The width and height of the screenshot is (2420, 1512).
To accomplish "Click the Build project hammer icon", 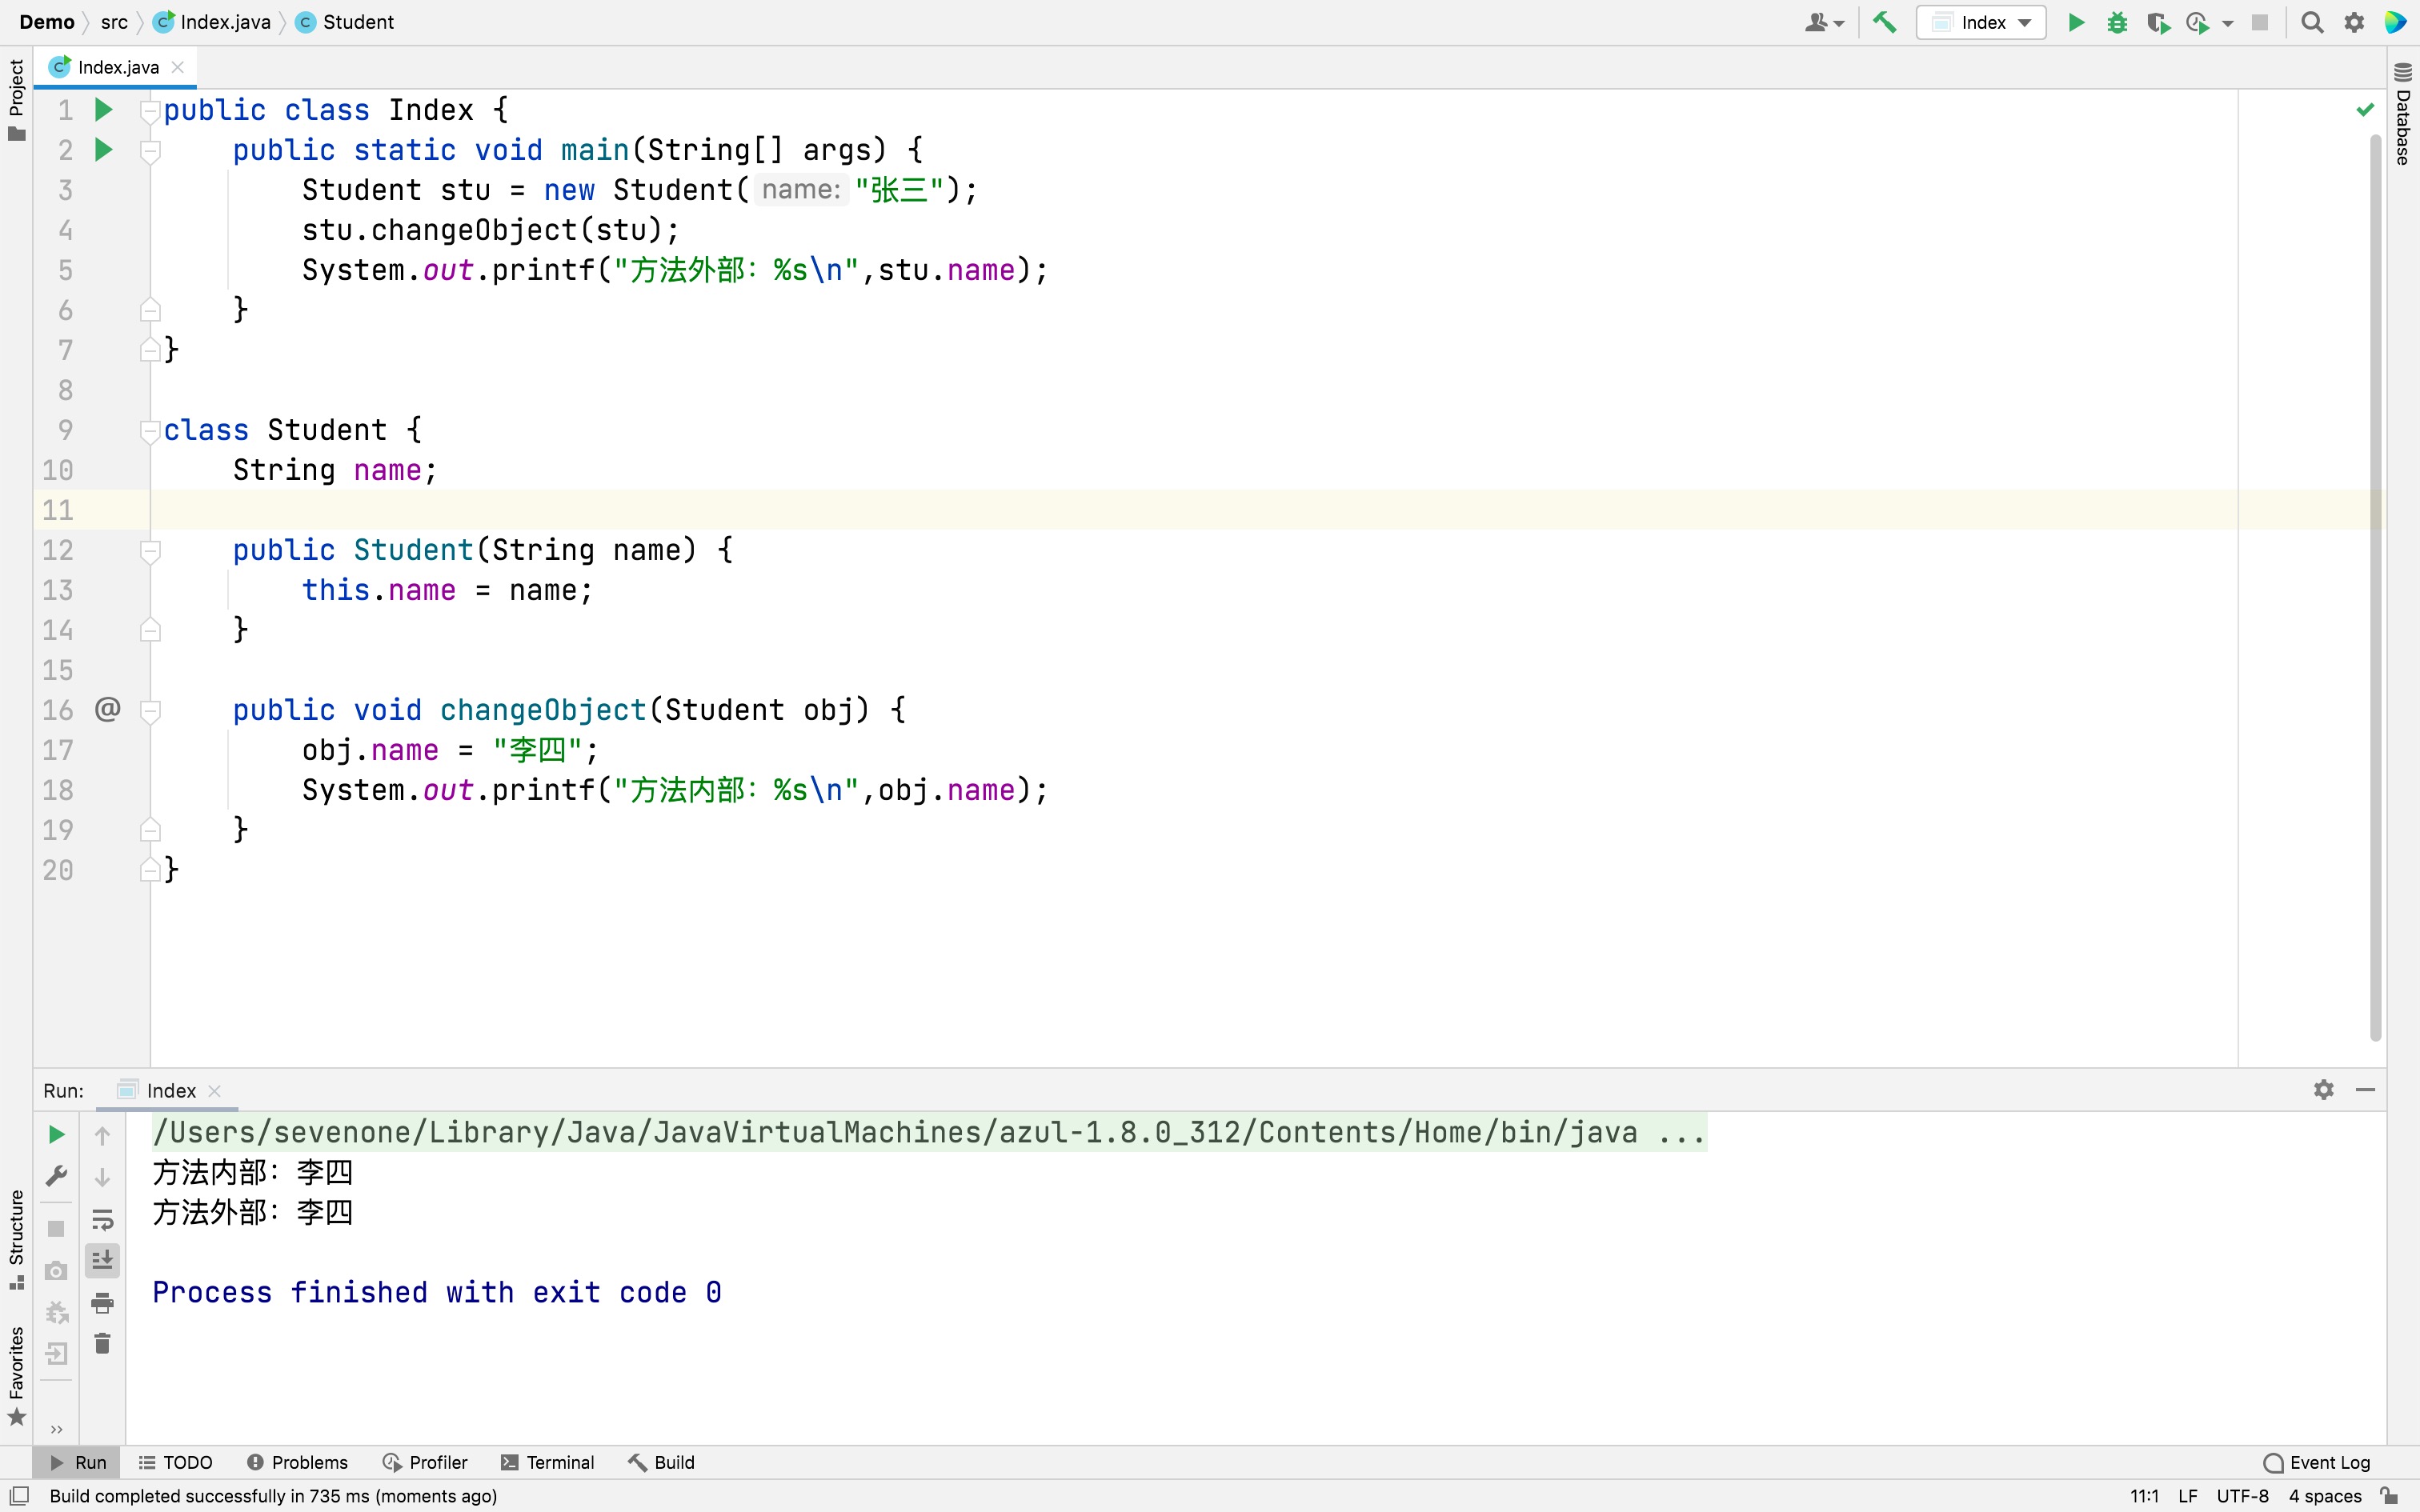I will 1885,22.
